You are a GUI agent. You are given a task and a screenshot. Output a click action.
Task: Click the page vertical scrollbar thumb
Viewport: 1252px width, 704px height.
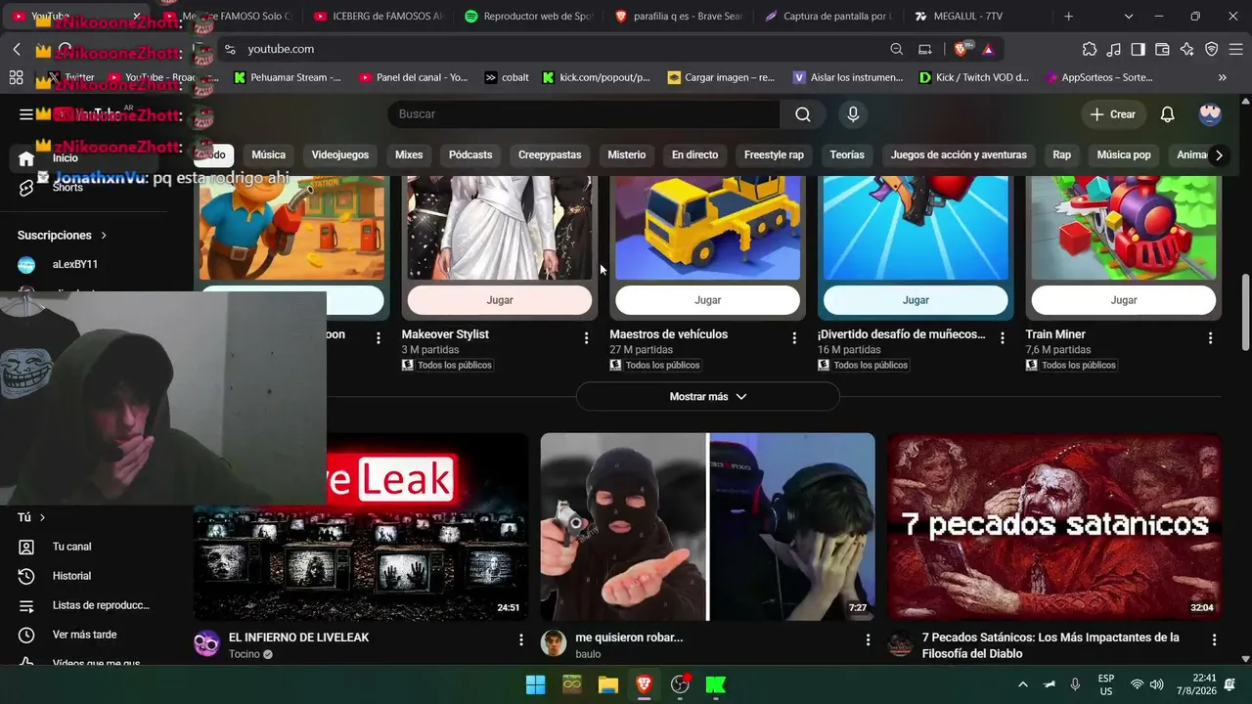pos(1244,313)
